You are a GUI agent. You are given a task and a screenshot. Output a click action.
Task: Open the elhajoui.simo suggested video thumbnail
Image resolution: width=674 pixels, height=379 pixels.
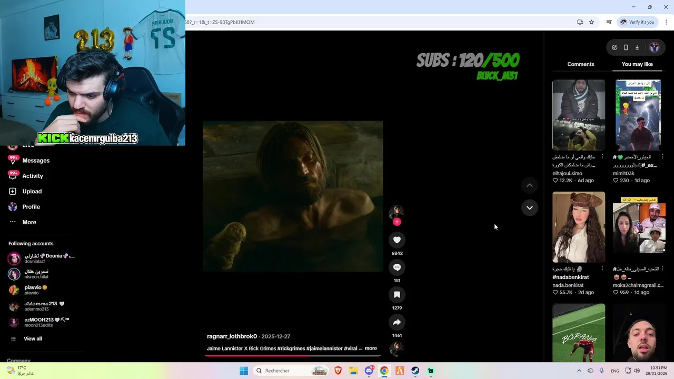pyautogui.click(x=579, y=115)
